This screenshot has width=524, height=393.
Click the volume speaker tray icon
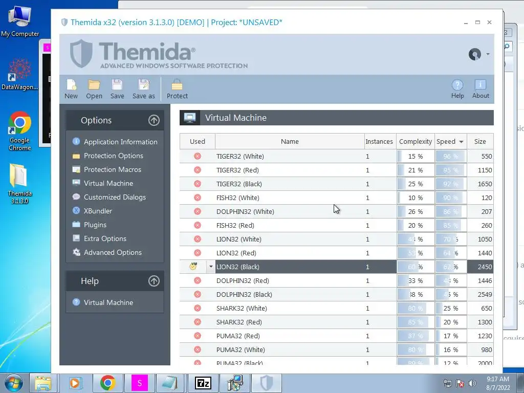point(472,383)
